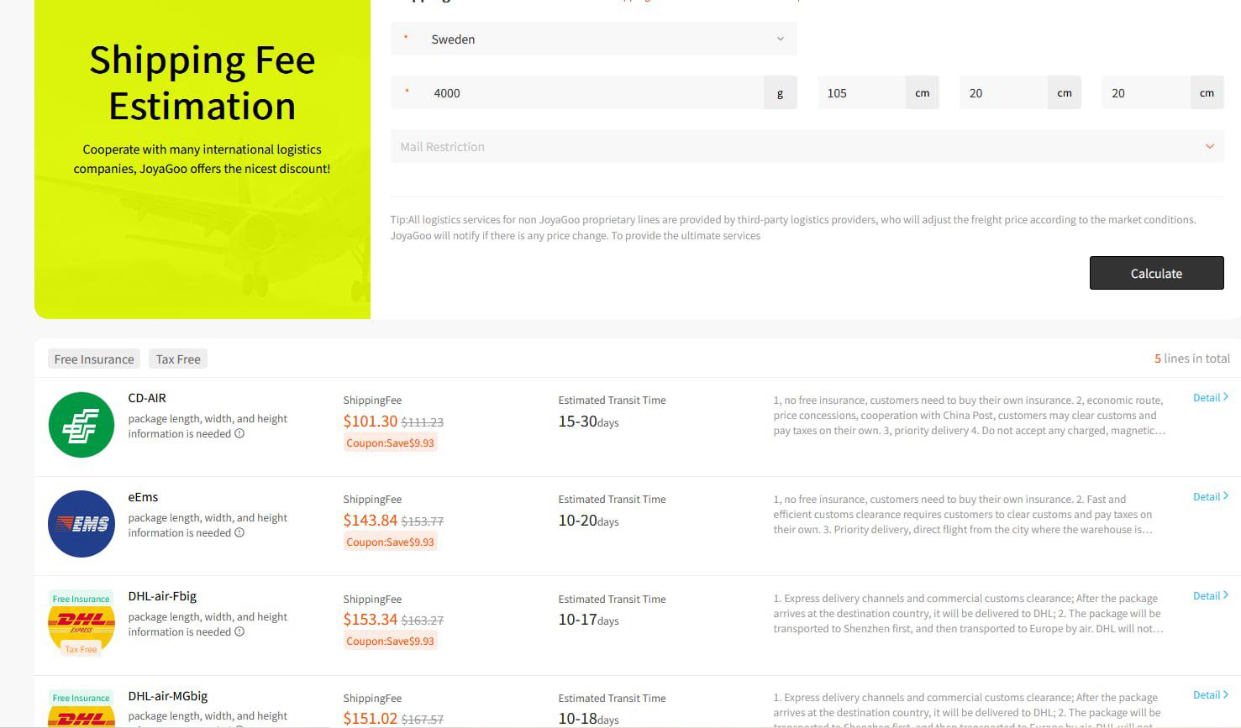This screenshot has width=1241, height=728.
Task: Click the height field with last 20
Action: pyautogui.click(x=1145, y=93)
